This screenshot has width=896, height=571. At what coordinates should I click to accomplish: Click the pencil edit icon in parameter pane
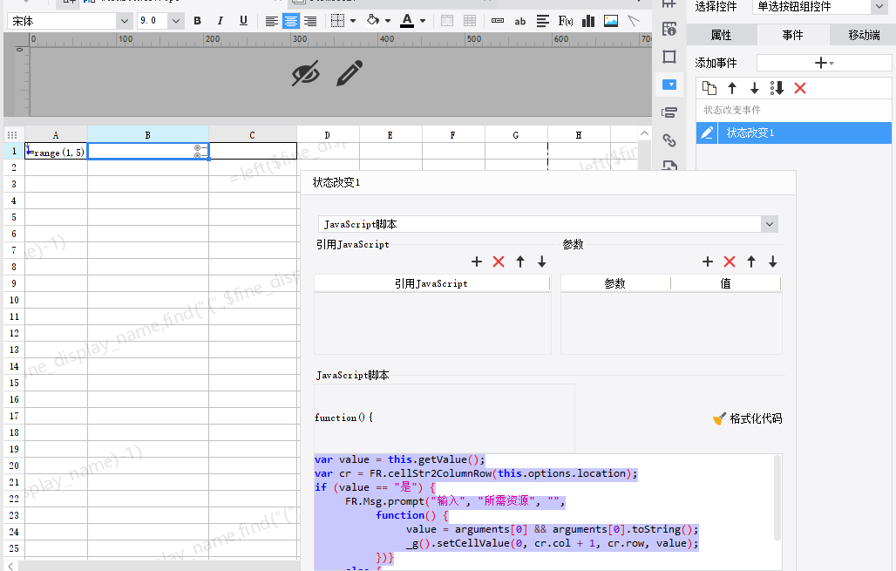pos(350,73)
